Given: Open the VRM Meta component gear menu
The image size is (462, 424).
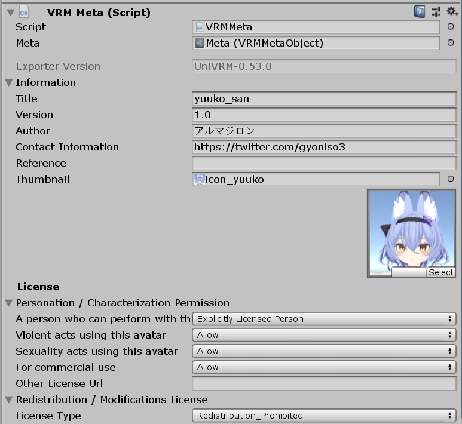Looking at the screenshot, I should (x=452, y=11).
